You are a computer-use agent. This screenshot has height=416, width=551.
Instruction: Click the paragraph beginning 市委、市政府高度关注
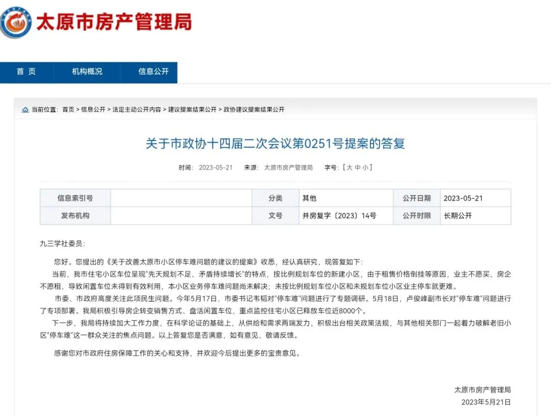[x=275, y=305]
